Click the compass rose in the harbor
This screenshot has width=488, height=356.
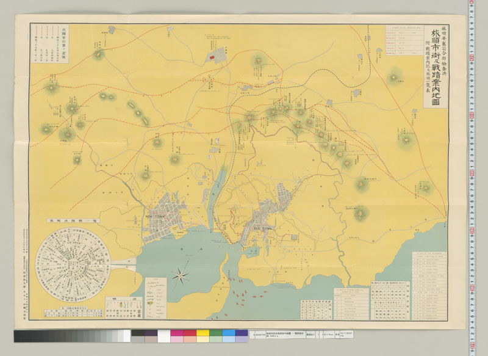[x=180, y=275]
